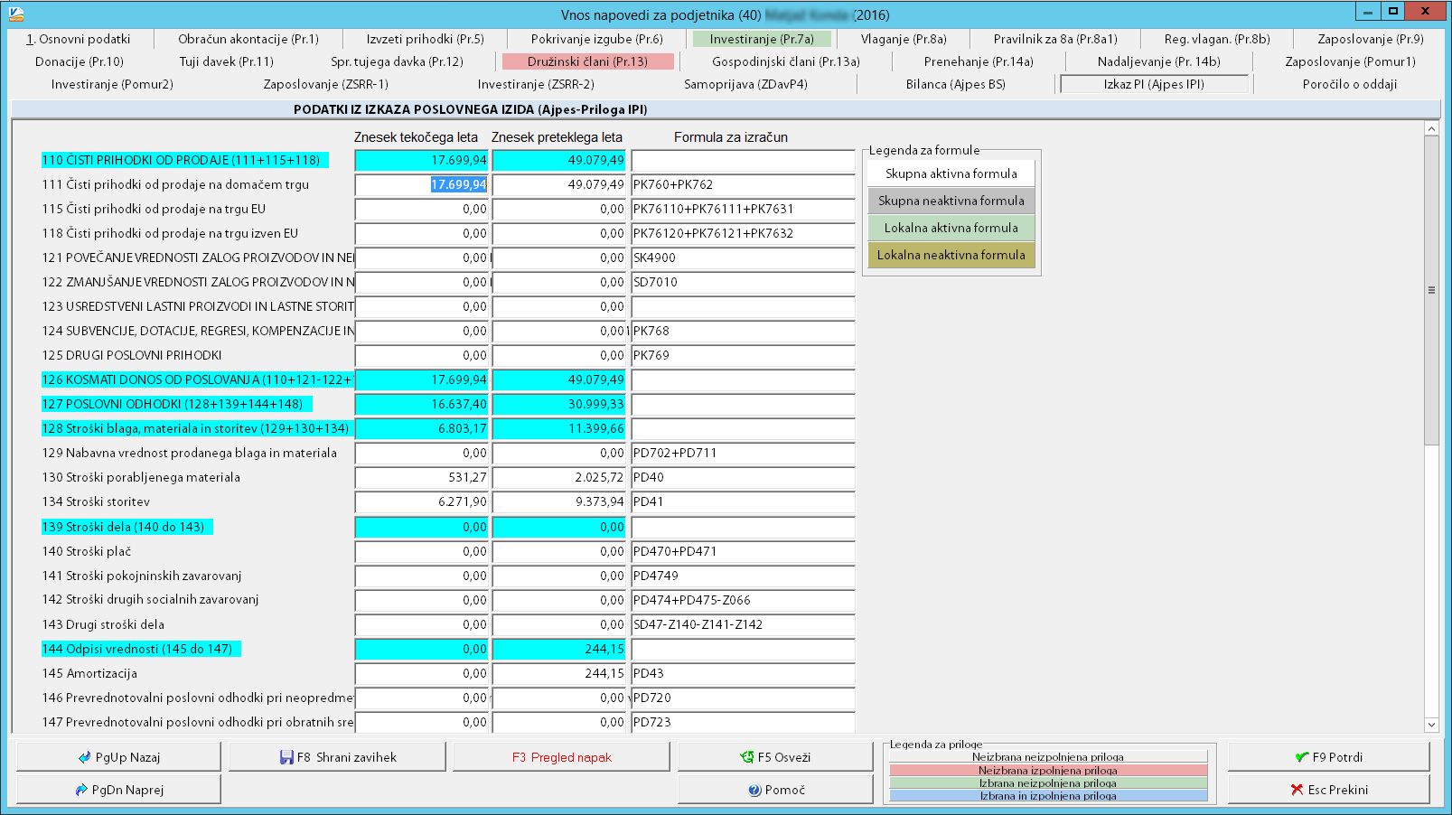Image resolution: width=1452 pixels, height=815 pixels.
Task: Click current-year field for row 130 Stroški porabljenega materiala
Action: tap(421, 477)
